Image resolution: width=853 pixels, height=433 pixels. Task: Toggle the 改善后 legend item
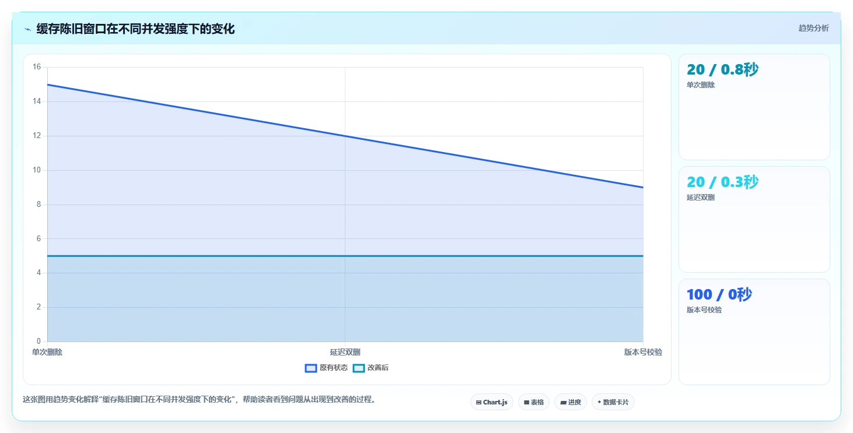pyautogui.click(x=371, y=368)
